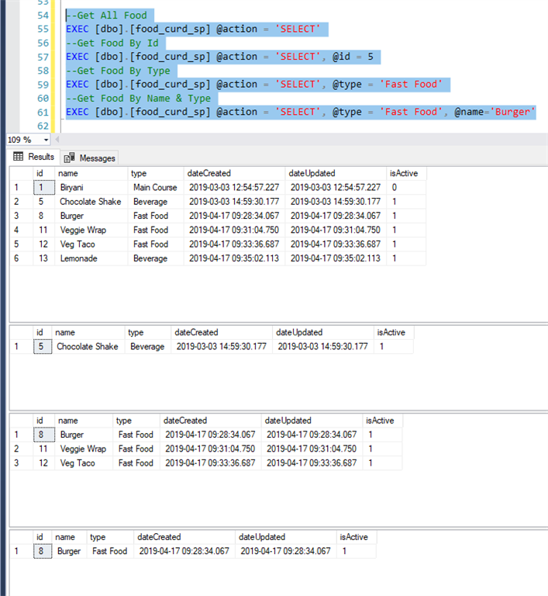Select Fast Food cell in bottom Burger-only grid
This screenshot has width=548, height=596.
pyautogui.click(x=110, y=551)
